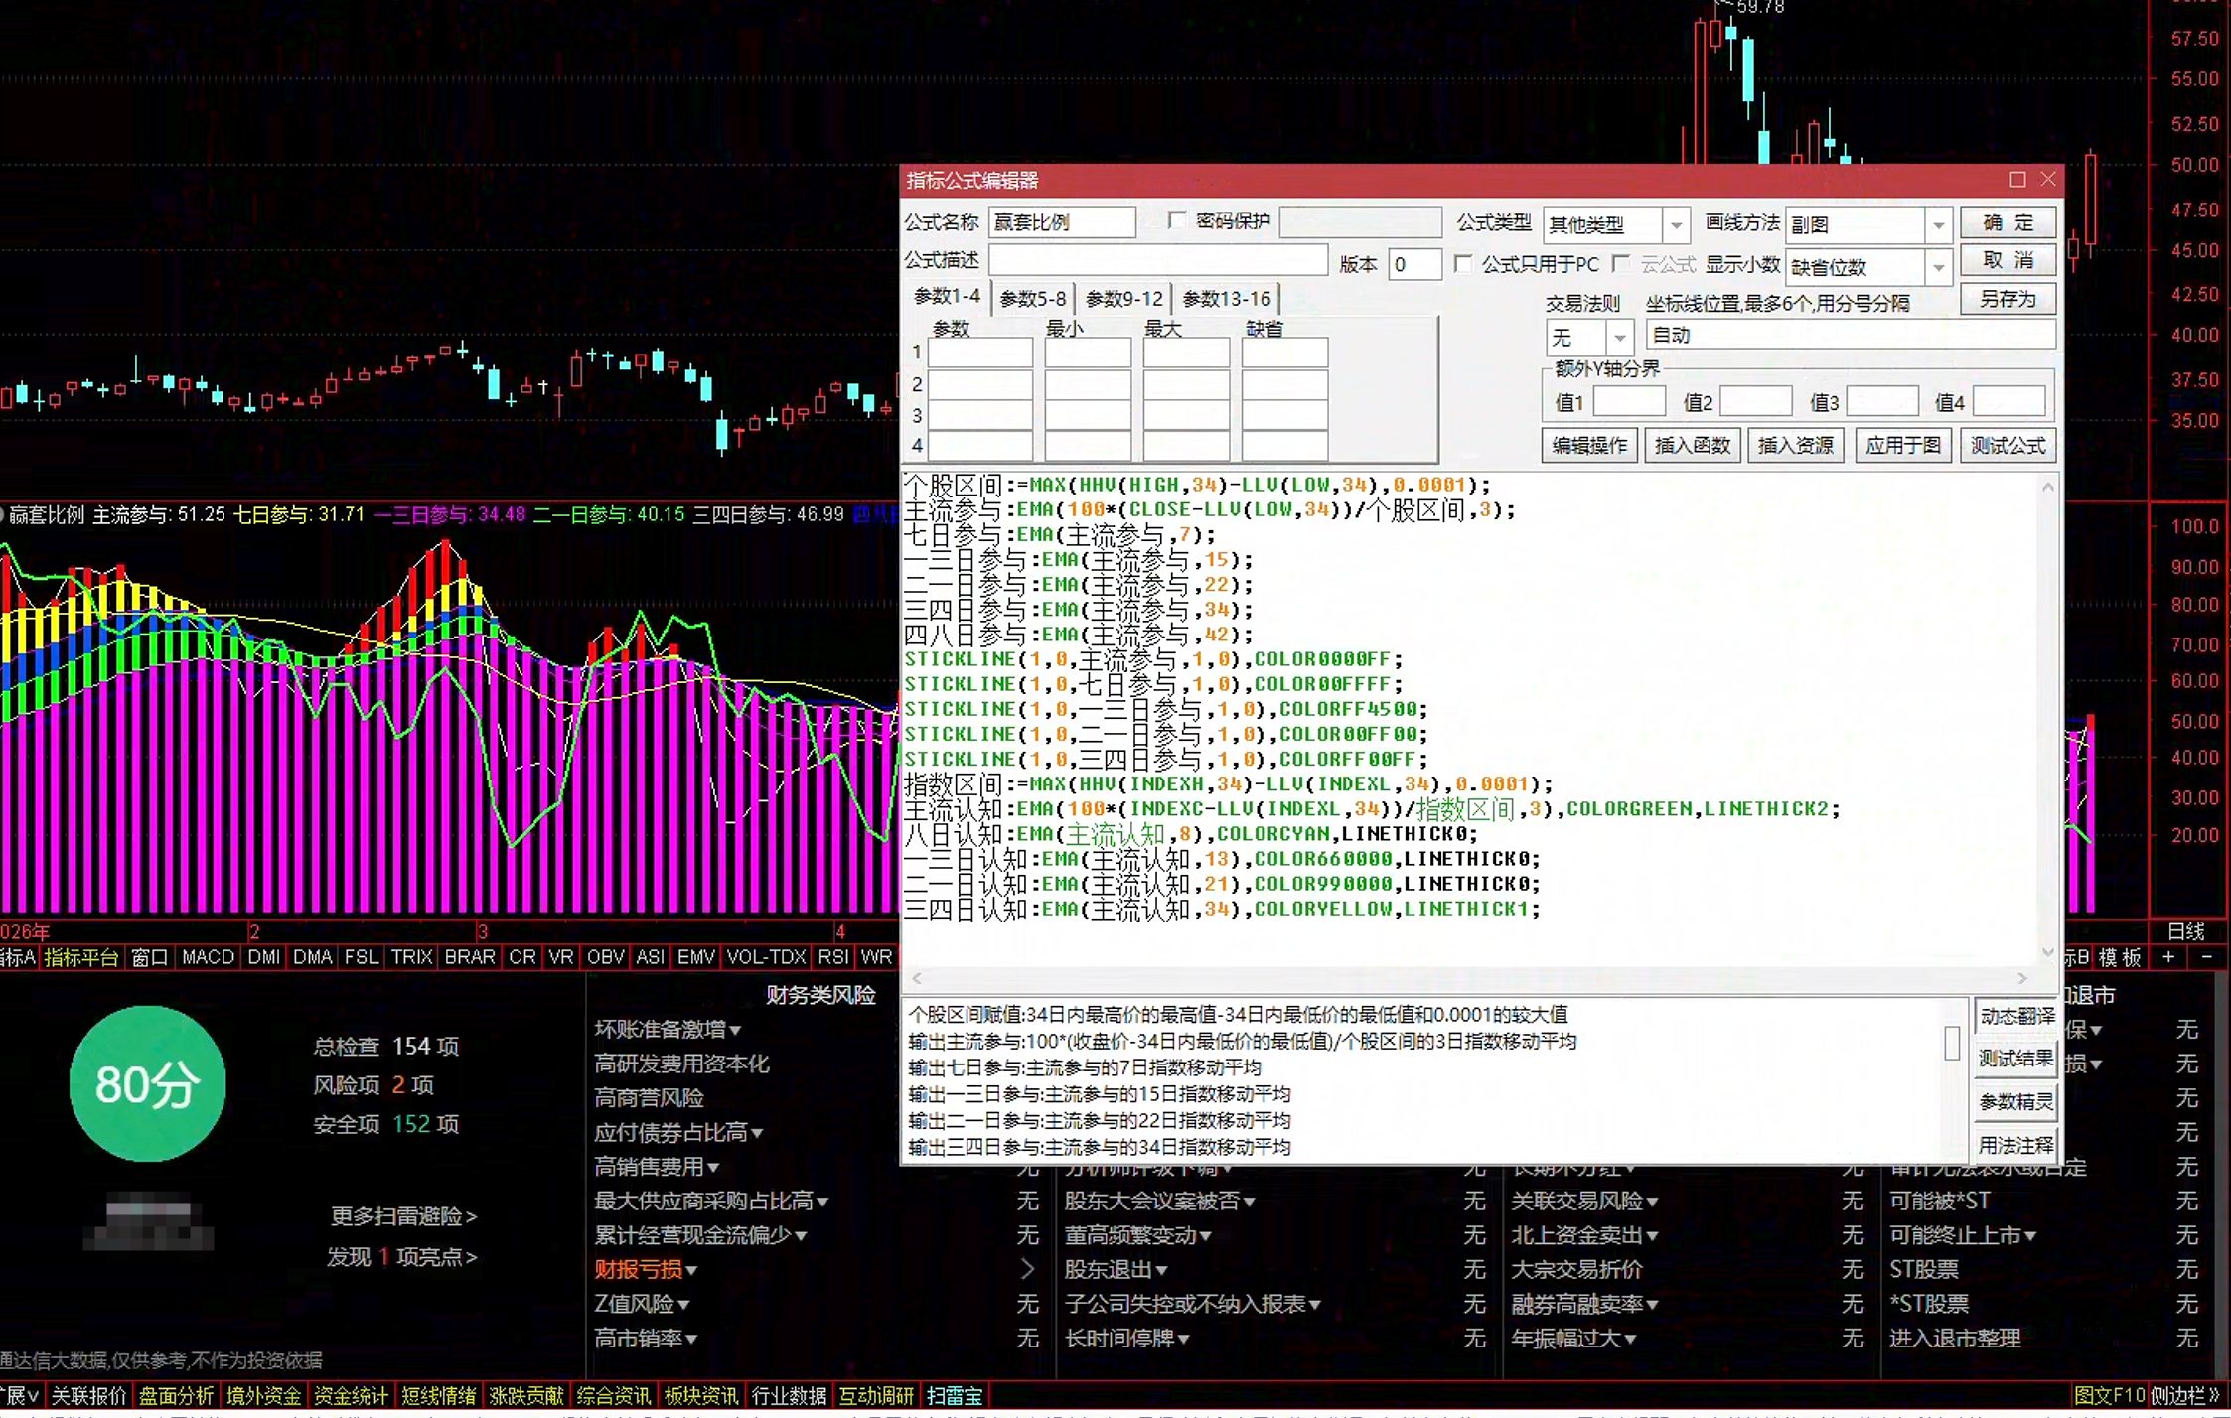The width and height of the screenshot is (2231, 1418).
Task: Click the translation pane scrollbar thumb
Action: [x=1952, y=1043]
